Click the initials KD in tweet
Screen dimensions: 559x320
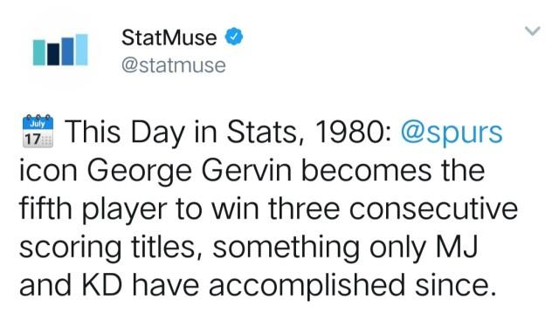103,285
